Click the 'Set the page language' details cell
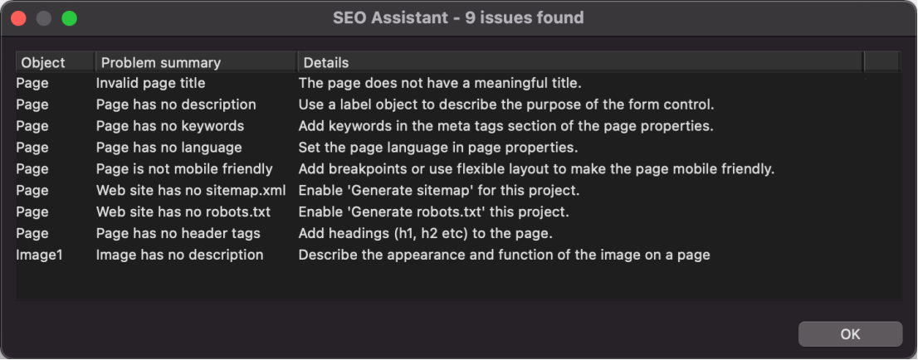Image resolution: width=918 pixels, height=360 pixels. click(438, 148)
